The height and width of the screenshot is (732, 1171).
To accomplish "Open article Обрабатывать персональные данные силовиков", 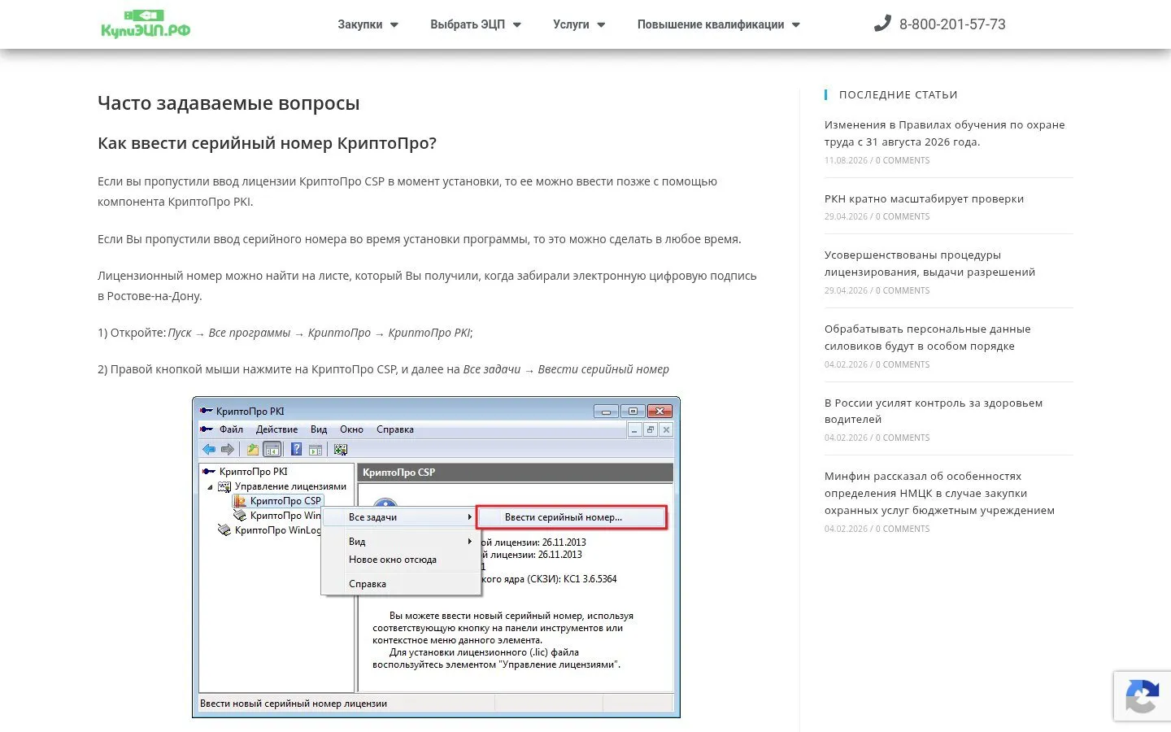I will tap(927, 338).
